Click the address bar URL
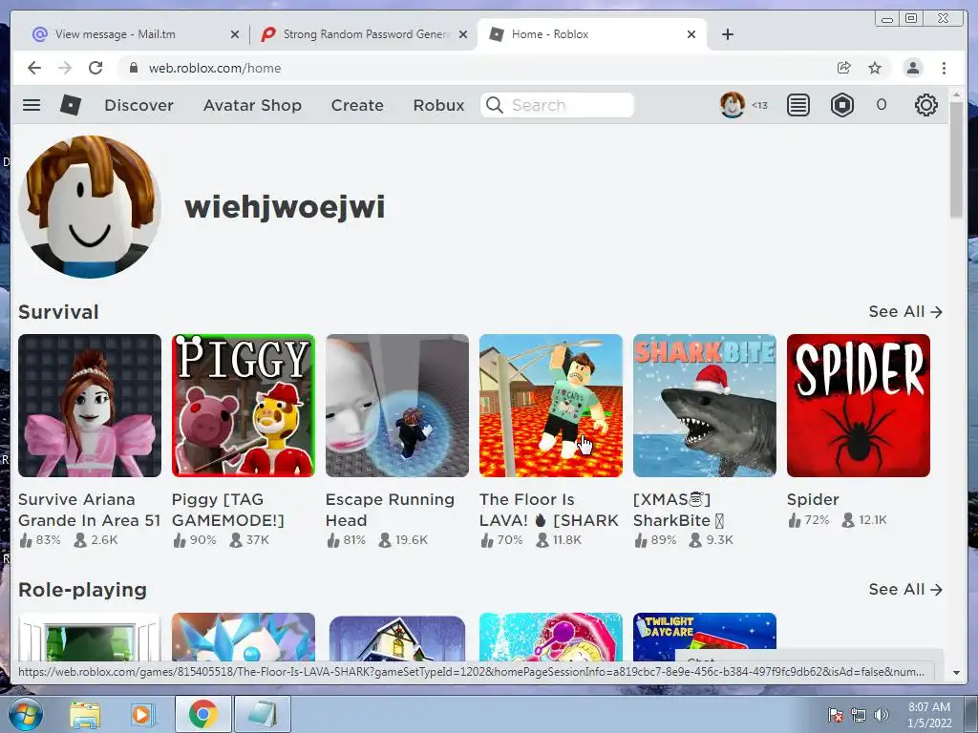Screen dimensions: 978x733 [215, 68]
